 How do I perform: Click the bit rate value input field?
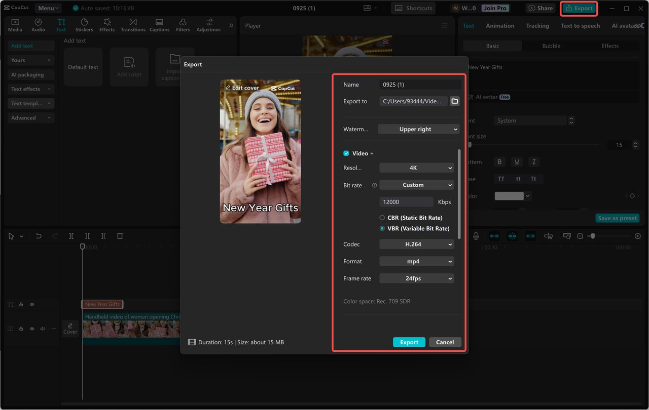[x=406, y=201]
